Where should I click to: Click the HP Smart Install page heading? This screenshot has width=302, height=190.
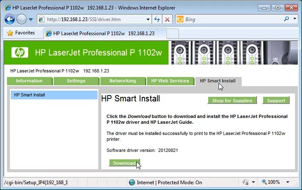click(x=131, y=99)
